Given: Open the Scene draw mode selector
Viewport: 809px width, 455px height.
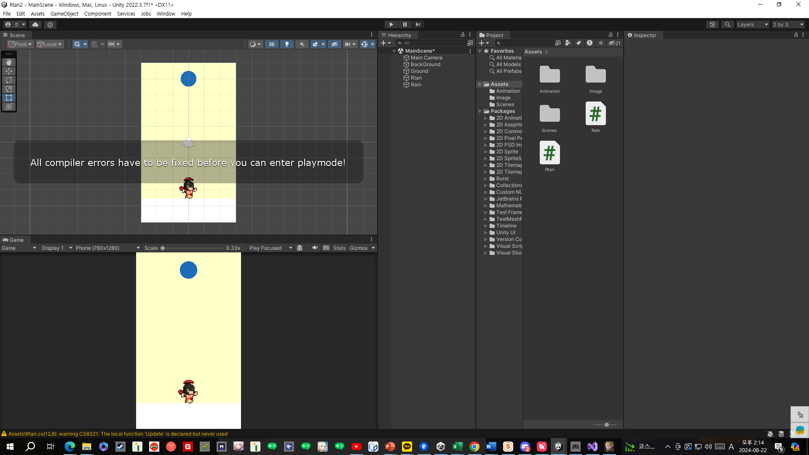Looking at the screenshot, I should pyautogui.click(x=255, y=44).
